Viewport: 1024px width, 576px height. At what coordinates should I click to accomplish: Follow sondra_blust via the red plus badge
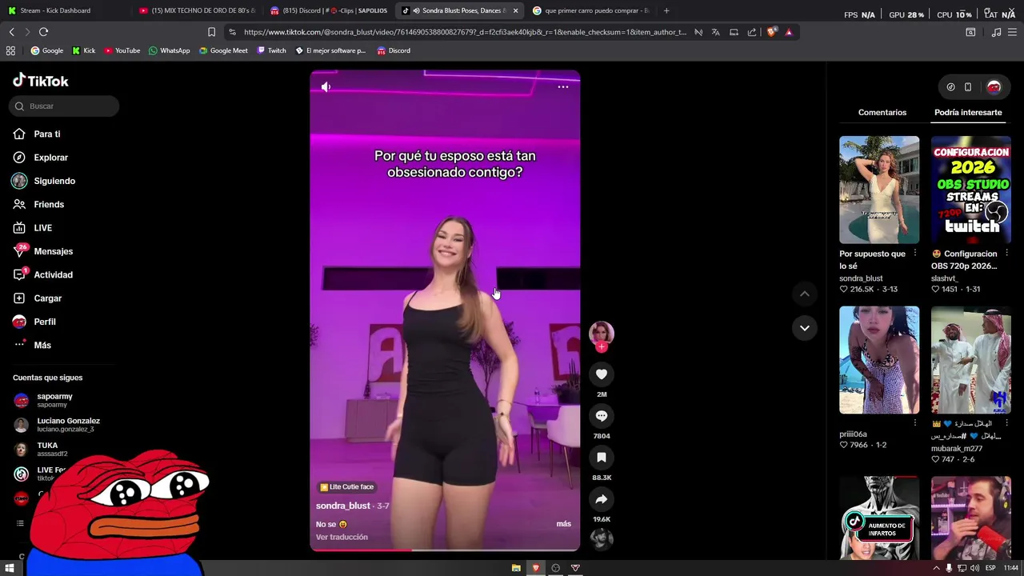click(x=602, y=347)
